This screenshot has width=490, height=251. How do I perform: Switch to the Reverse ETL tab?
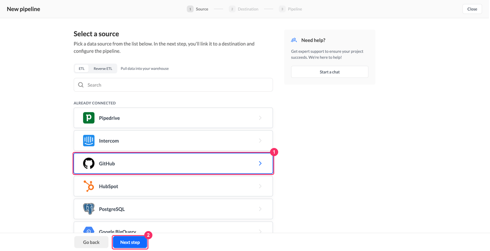(x=103, y=69)
